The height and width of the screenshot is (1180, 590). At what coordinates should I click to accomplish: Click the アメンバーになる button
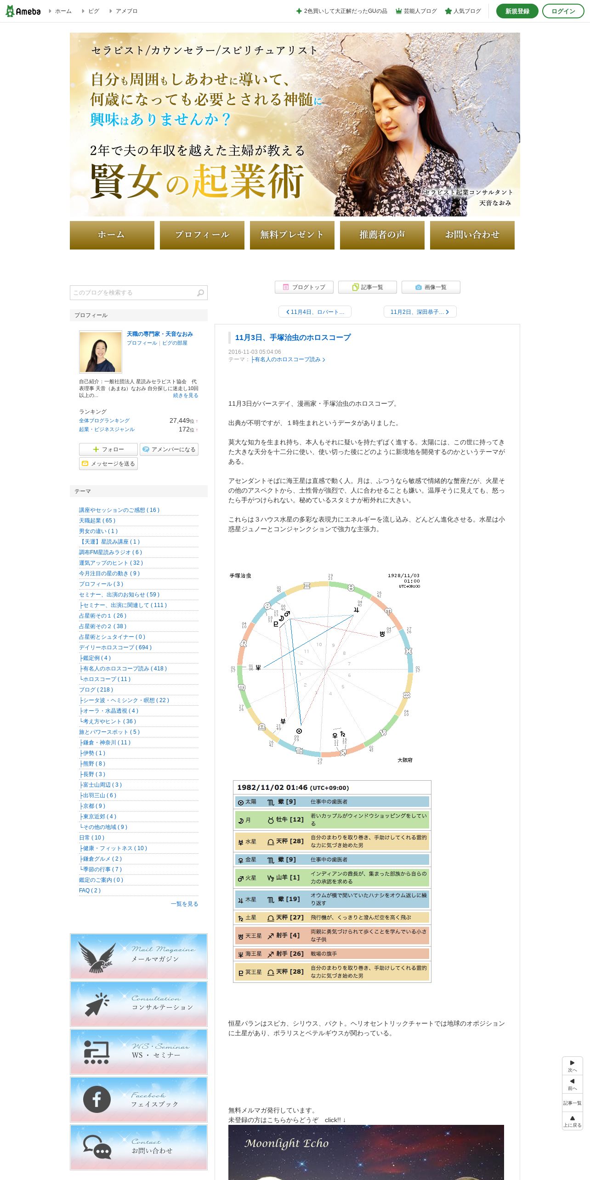[169, 449]
